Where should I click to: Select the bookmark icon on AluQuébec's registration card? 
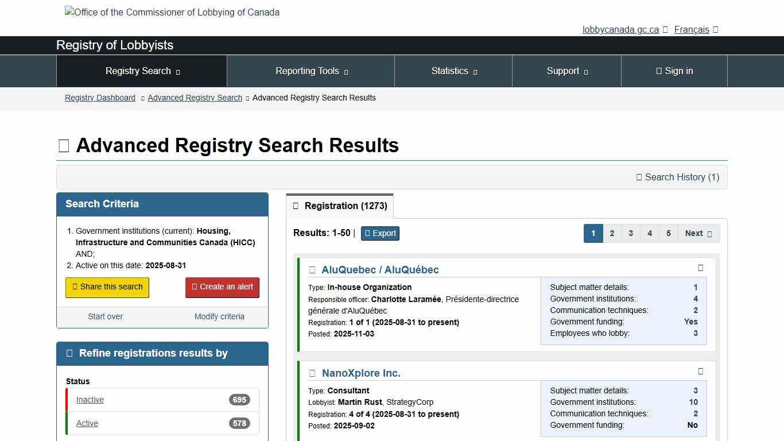(x=700, y=268)
